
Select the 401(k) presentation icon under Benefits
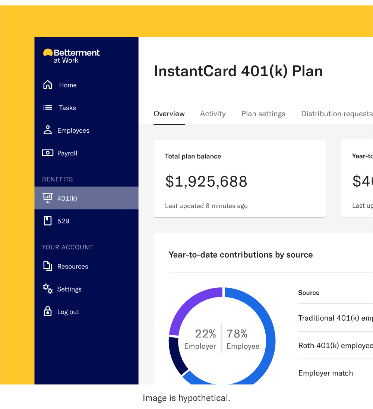47,198
